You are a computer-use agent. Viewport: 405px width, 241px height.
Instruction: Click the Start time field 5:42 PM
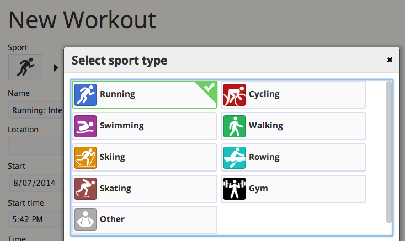[36, 219]
